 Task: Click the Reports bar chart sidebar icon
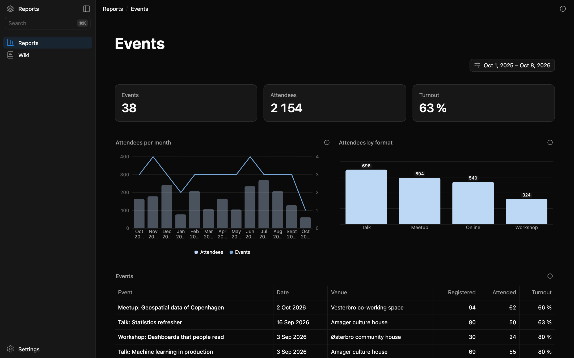[x=10, y=43]
